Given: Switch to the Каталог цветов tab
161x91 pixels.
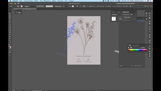Looking at the screenshot, I should click(x=136, y=45).
